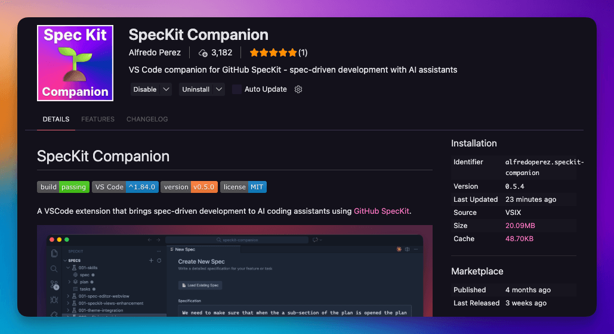Switch to the FEATURES tab
Viewport: 614px width, 334px height.
click(x=98, y=119)
